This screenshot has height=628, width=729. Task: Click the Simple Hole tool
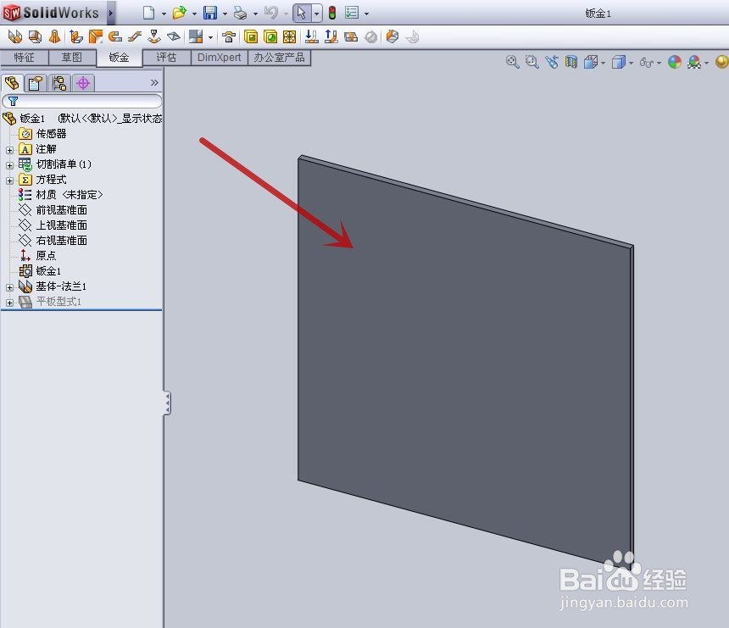tap(270, 36)
